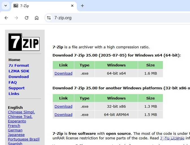Click the browser forward arrow

point(16,18)
